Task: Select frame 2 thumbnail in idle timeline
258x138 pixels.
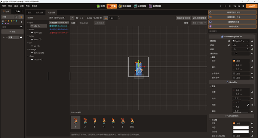Action: pos(85,122)
